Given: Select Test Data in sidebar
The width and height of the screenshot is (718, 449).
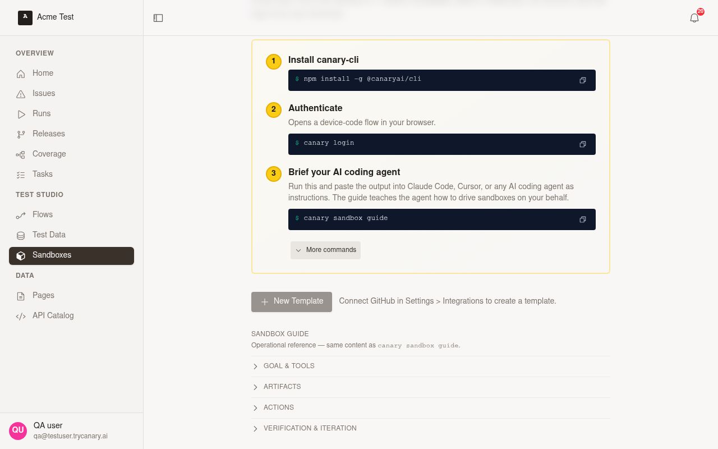Looking at the screenshot, I should pyautogui.click(x=71, y=235).
